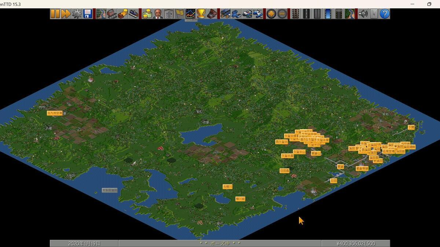The width and height of the screenshot is (440, 247).
Task: Select the 西浜田 station label
Action: (x=367, y=150)
